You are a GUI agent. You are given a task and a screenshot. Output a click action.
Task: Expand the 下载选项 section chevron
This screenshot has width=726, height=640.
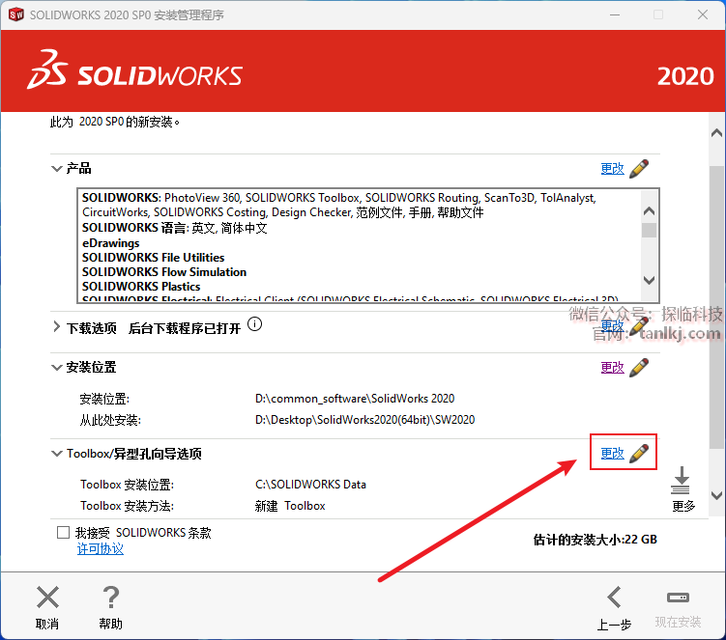click(x=56, y=326)
